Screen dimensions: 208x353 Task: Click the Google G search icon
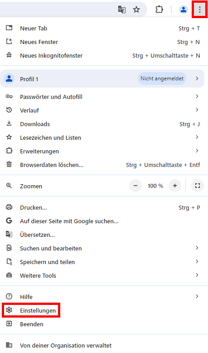pyautogui.click(x=9, y=221)
